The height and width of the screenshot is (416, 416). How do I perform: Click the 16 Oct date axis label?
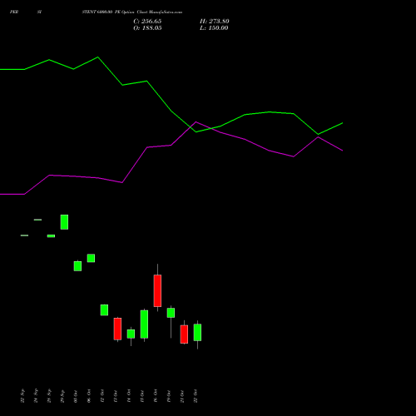coord(156,396)
